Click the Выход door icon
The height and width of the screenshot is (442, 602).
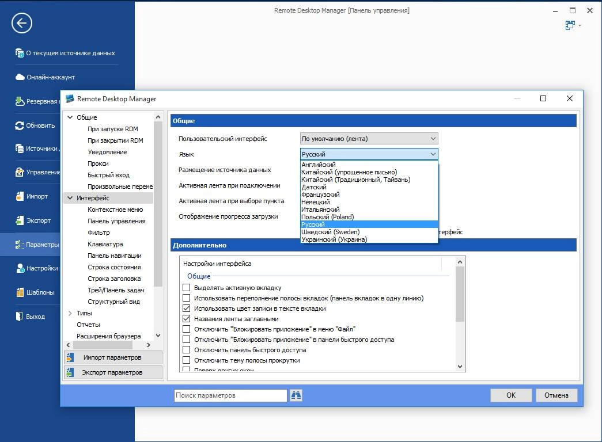[x=19, y=316]
